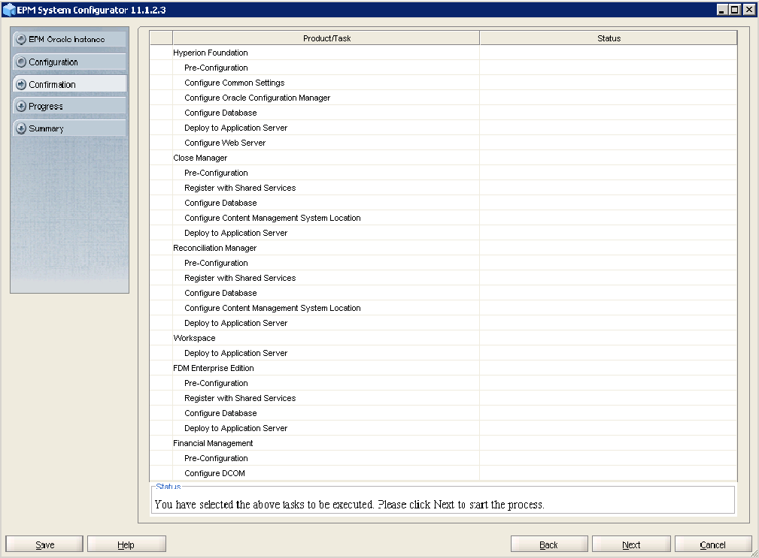Select the Reconciliation Manager row

(443, 248)
